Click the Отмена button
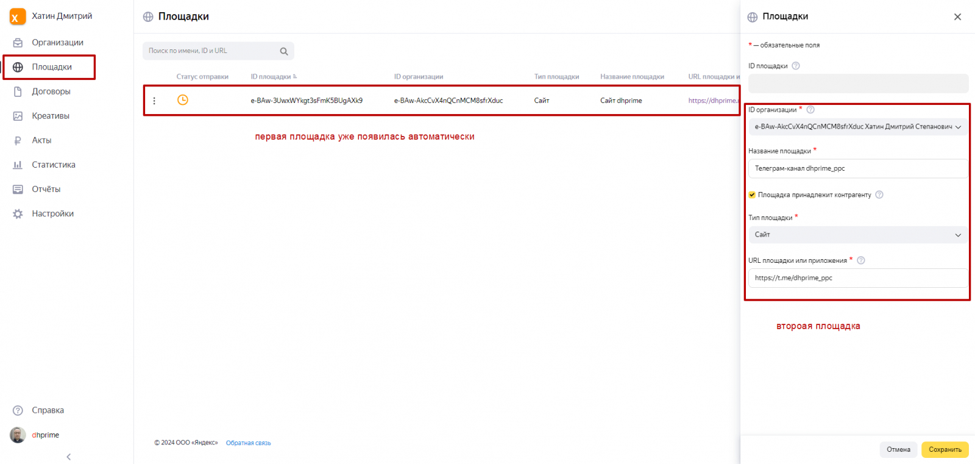The height and width of the screenshot is (464, 975). tap(898, 450)
